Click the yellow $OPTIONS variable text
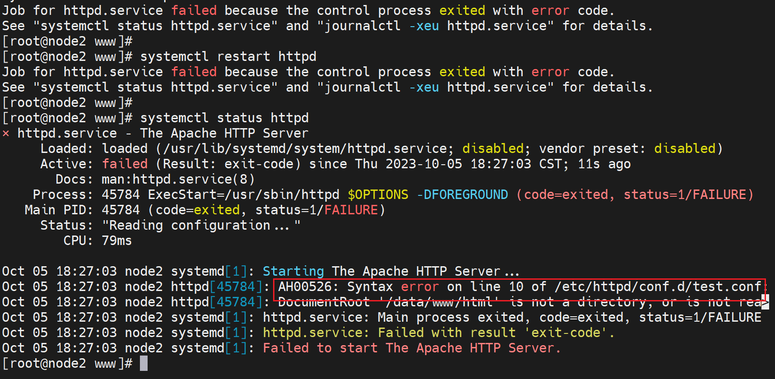The width and height of the screenshot is (775, 379). pos(378,195)
